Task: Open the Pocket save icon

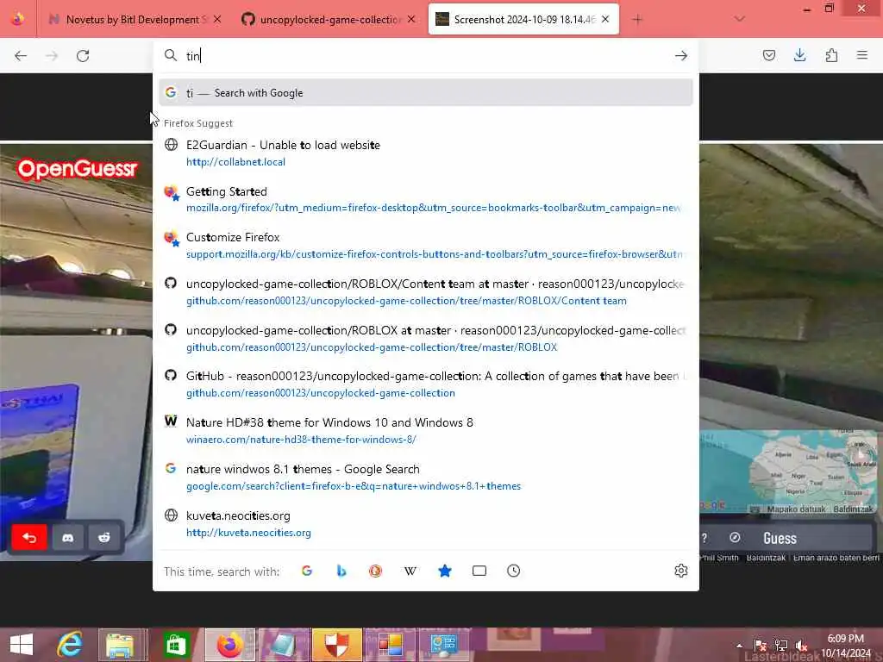Action: pyautogui.click(x=769, y=55)
